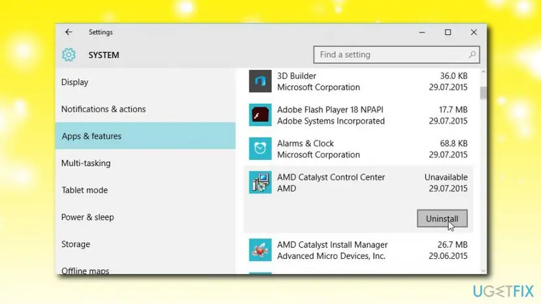Click the Unavailable size label

pos(446,177)
